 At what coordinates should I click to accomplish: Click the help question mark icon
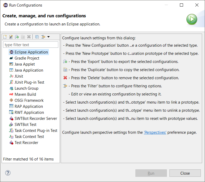8,173
